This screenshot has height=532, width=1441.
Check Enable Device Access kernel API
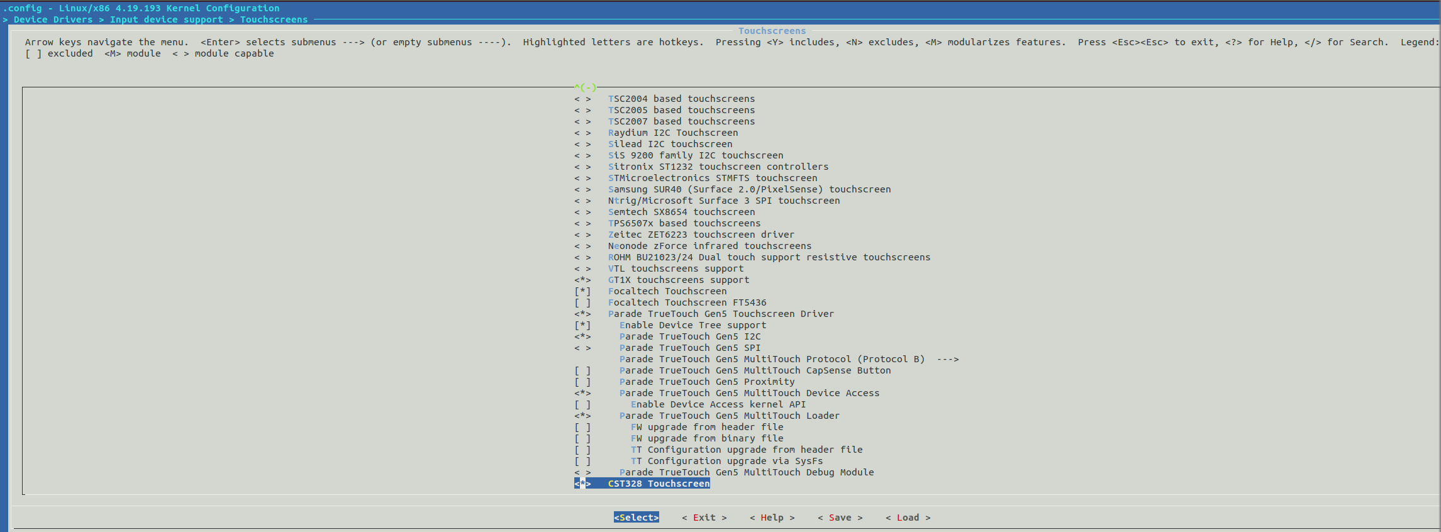click(x=582, y=404)
